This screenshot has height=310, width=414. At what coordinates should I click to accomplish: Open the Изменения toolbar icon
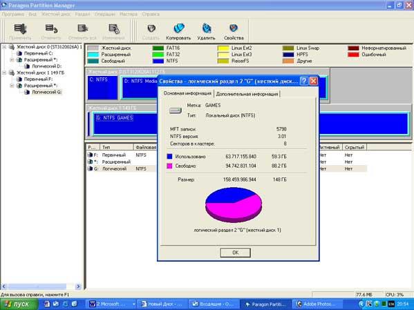(x=114, y=28)
